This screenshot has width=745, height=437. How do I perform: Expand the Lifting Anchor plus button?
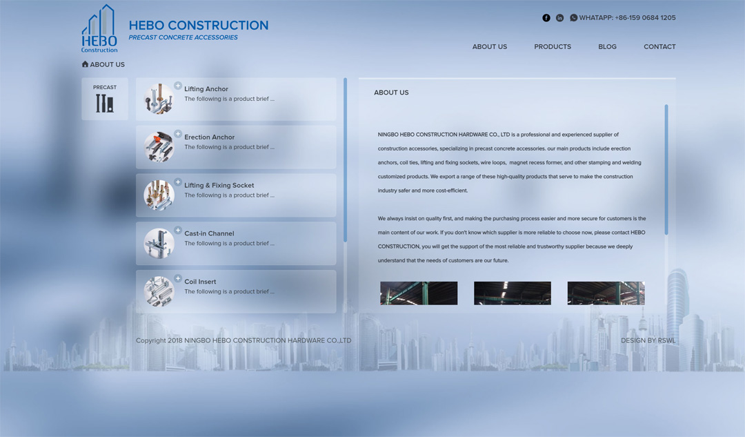point(178,86)
